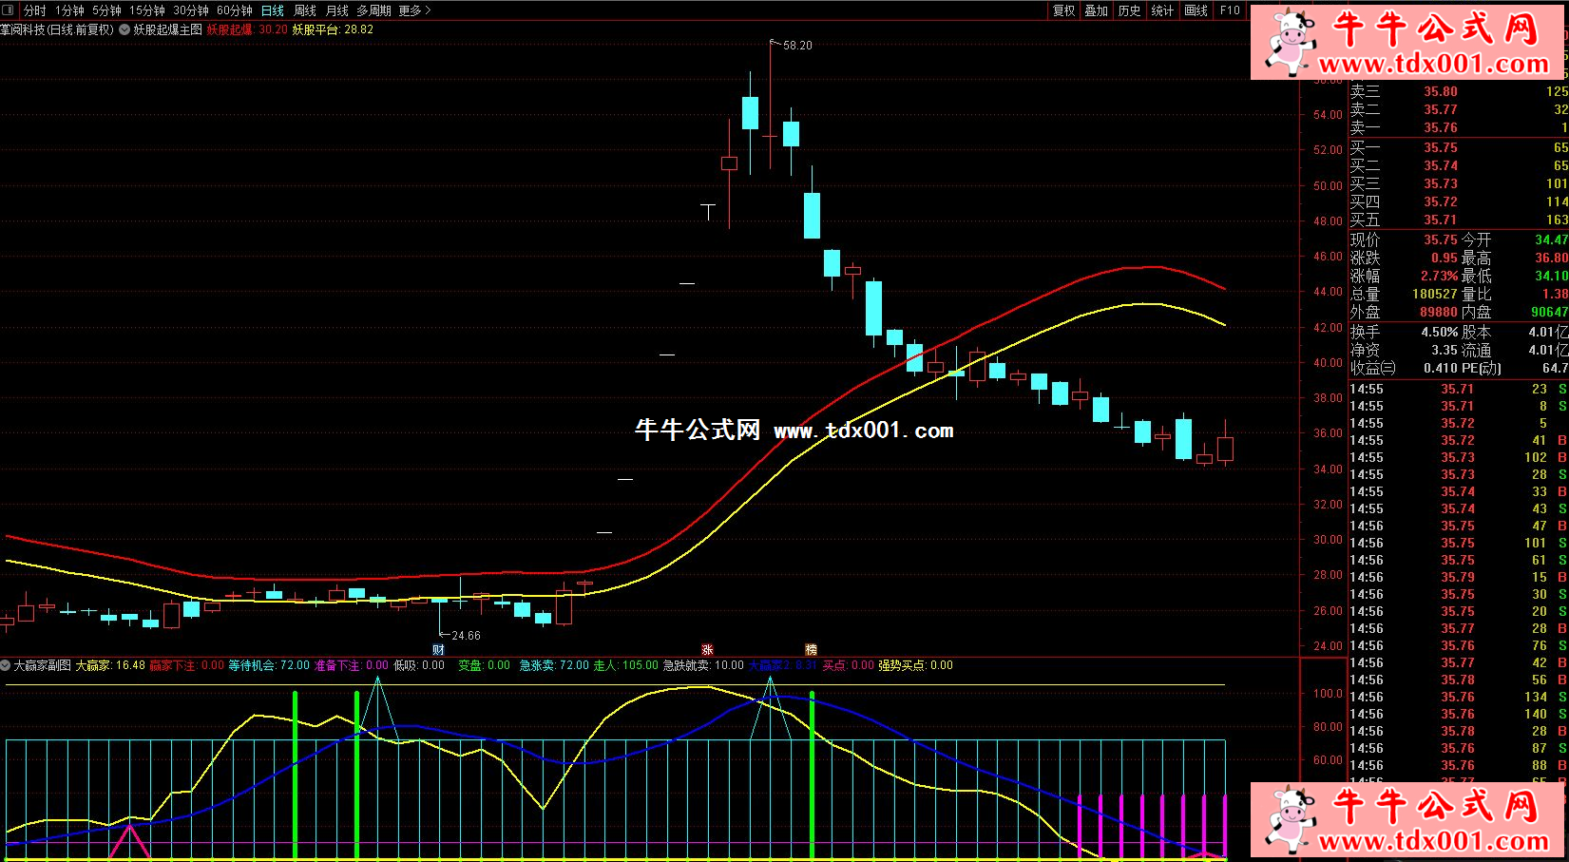Click the 急涨卖: 72.00 label
The height and width of the screenshot is (862, 1569).
pyautogui.click(x=554, y=665)
